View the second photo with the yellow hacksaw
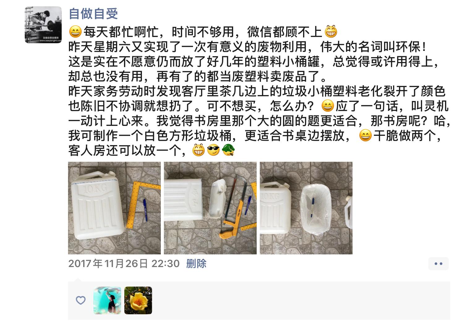 coord(210,208)
